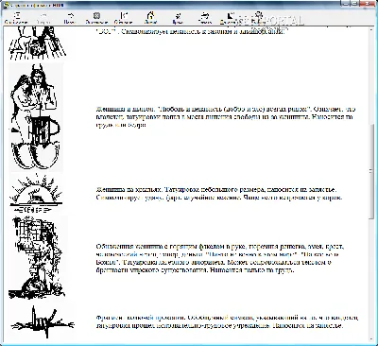Open the Options gear dropdown in toolbar
378x346 pixels.
tap(258, 18)
